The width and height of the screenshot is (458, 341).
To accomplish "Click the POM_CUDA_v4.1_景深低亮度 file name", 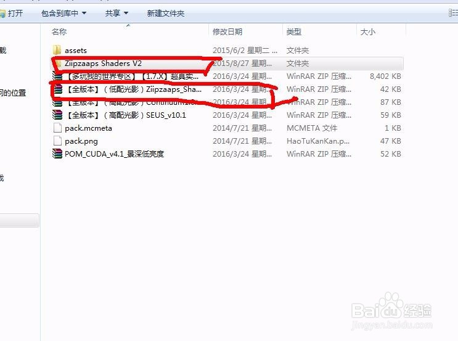I will coord(114,154).
